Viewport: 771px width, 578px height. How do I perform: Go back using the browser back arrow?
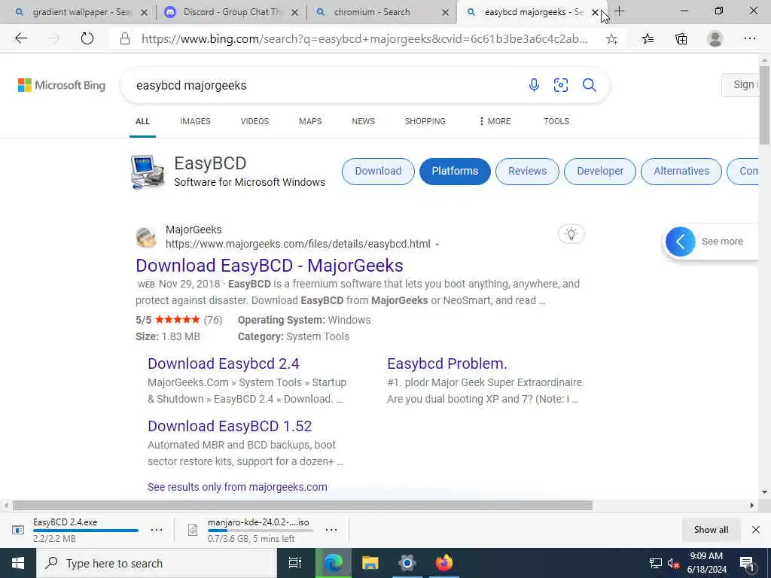[x=21, y=38]
